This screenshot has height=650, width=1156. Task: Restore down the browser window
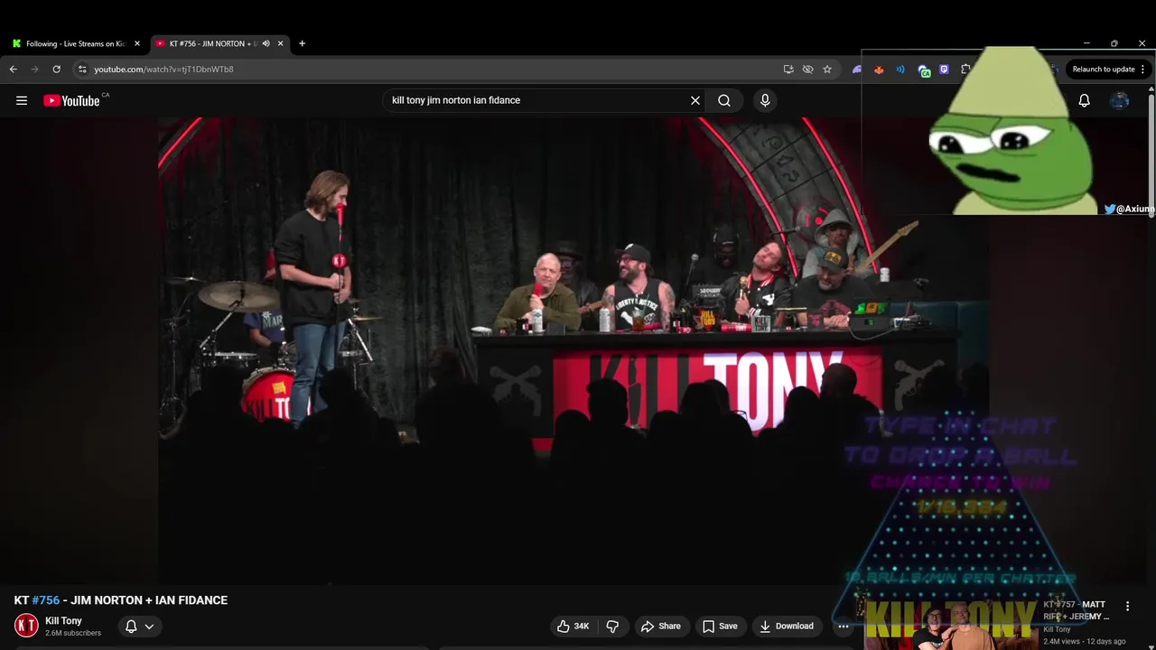click(x=1114, y=42)
